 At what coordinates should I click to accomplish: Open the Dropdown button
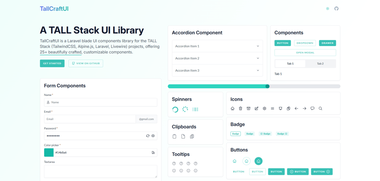305,43
